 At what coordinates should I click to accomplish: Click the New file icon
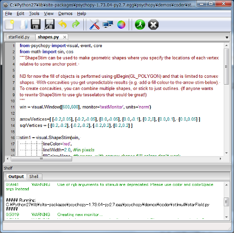(10, 24)
